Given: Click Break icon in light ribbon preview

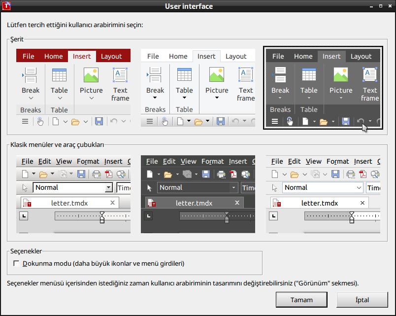Looking at the screenshot, I should 155,75.
